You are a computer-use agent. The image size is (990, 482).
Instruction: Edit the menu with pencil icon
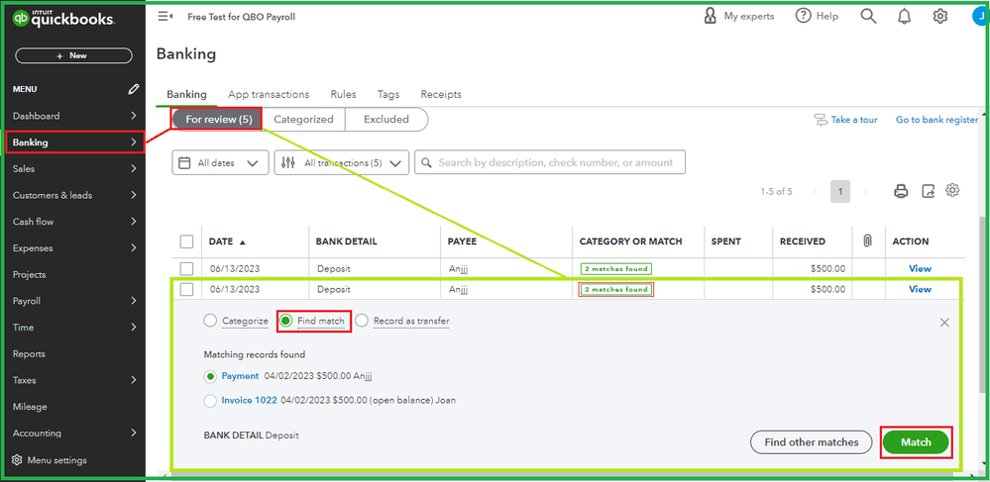pos(133,89)
